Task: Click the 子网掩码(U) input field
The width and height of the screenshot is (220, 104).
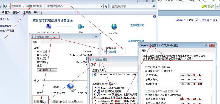Action: click(191, 80)
